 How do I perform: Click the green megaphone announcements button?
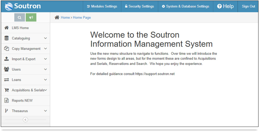[31, 17]
